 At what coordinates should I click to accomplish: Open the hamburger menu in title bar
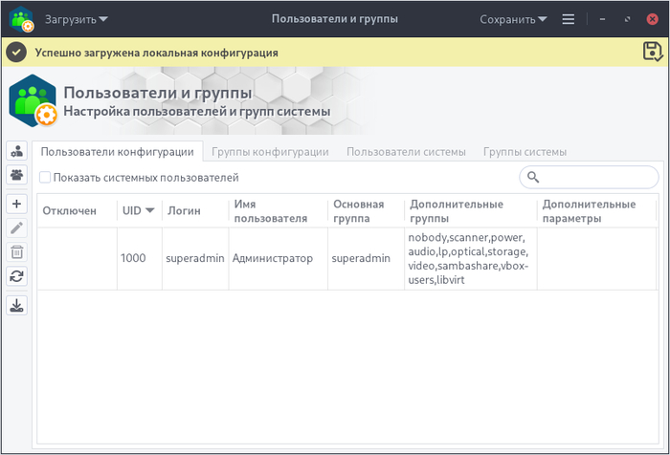tap(569, 18)
